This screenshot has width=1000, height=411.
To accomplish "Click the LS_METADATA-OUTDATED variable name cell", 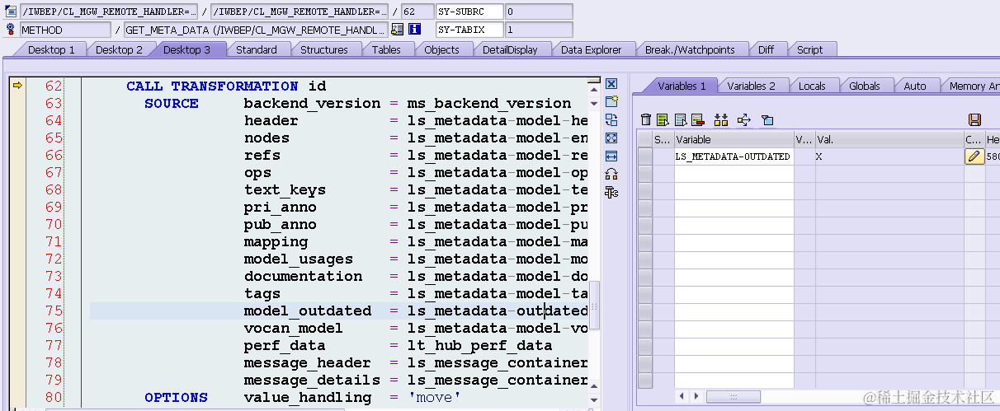I will tap(733, 156).
